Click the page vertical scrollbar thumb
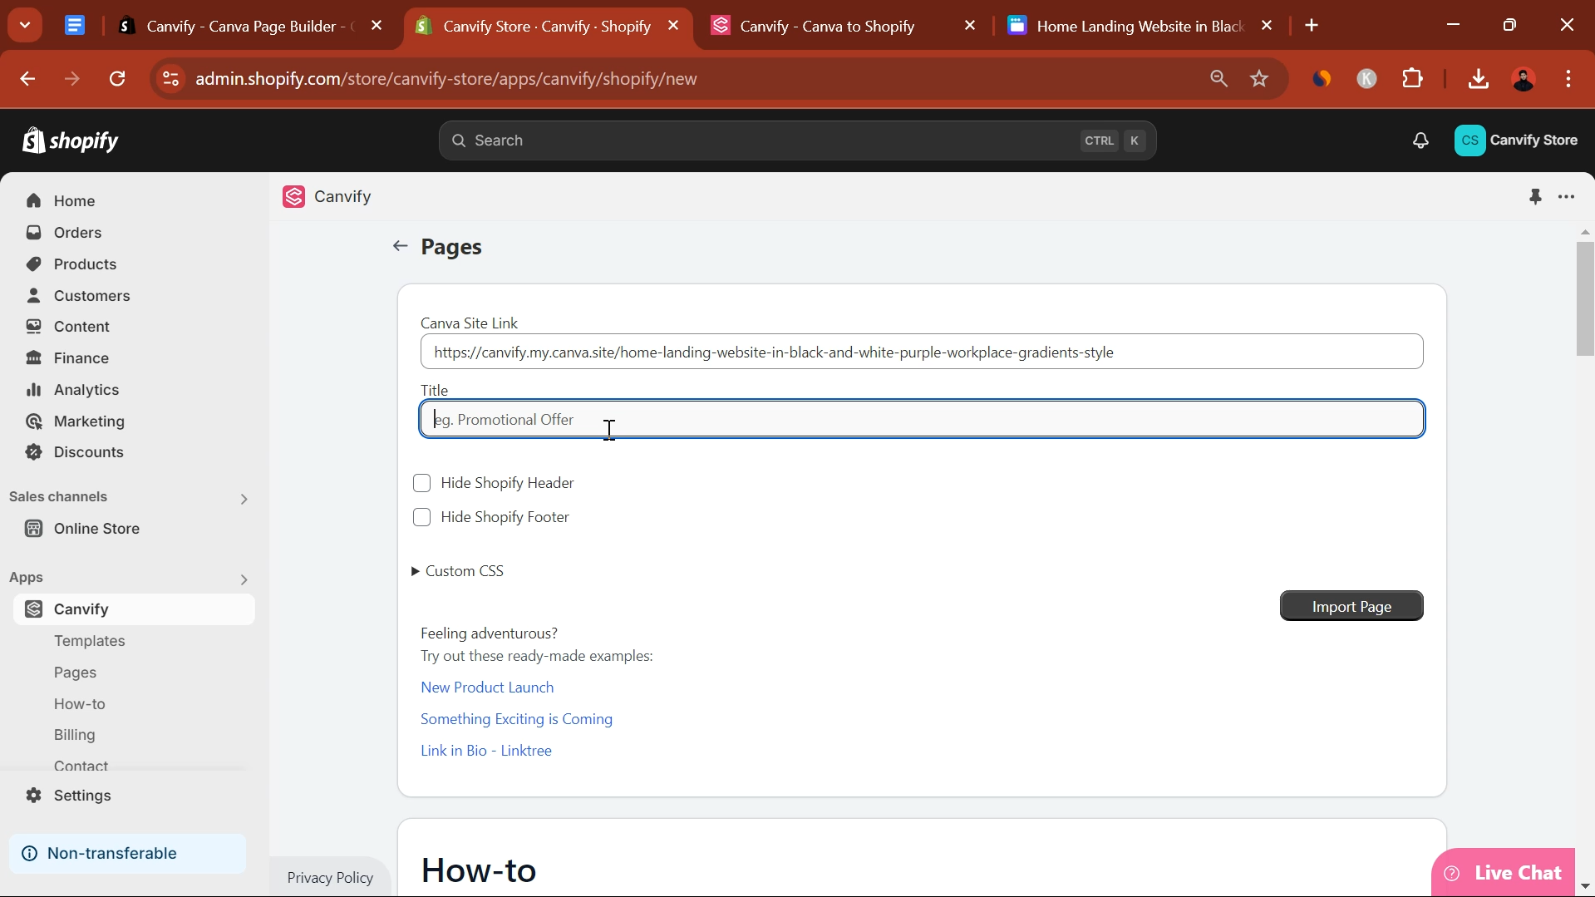This screenshot has height=897, width=1595. tap(1585, 299)
